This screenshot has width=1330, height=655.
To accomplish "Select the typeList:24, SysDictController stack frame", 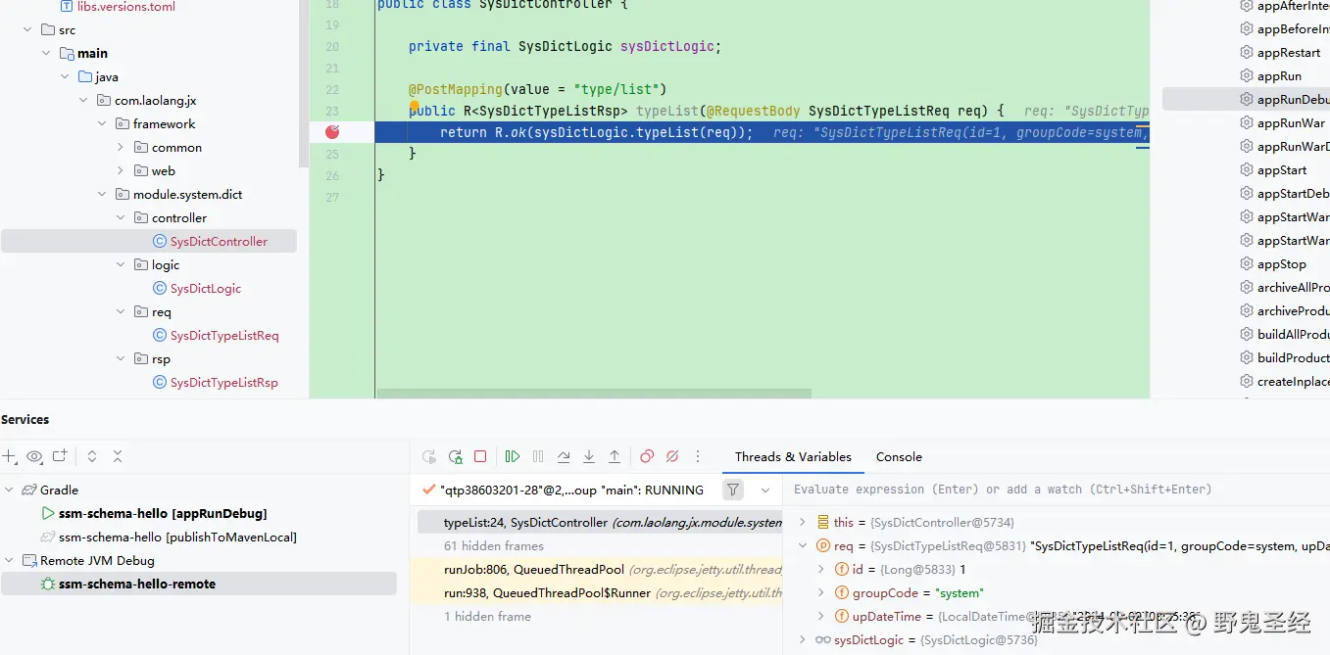I will tap(600, 523).
